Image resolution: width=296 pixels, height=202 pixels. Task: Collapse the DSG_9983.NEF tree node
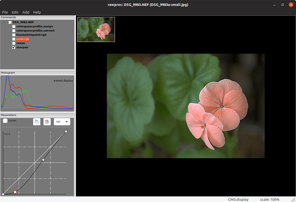pos(5,22)
